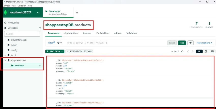Viewport: 216px width, 109px height.
Task: Expand the admin database tree
Action: point(5,45)
